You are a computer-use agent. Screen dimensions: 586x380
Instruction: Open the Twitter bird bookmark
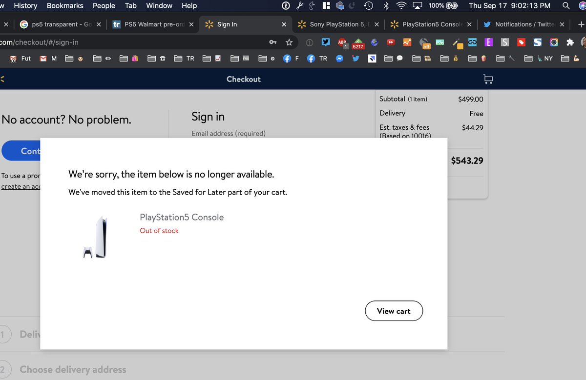(x=356, y=58)
